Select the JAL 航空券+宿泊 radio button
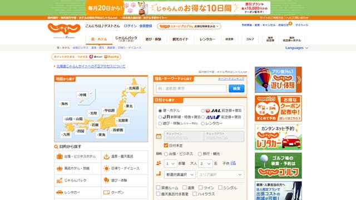Screen dimensions: 356x200 coord(202,111)
